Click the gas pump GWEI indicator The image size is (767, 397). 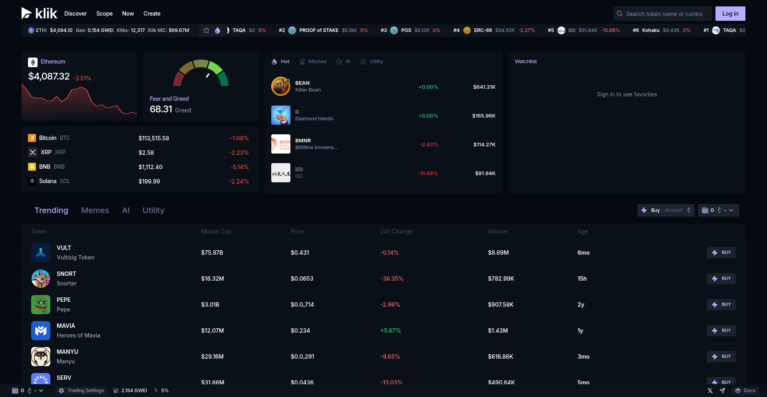[x=130, y=391]
